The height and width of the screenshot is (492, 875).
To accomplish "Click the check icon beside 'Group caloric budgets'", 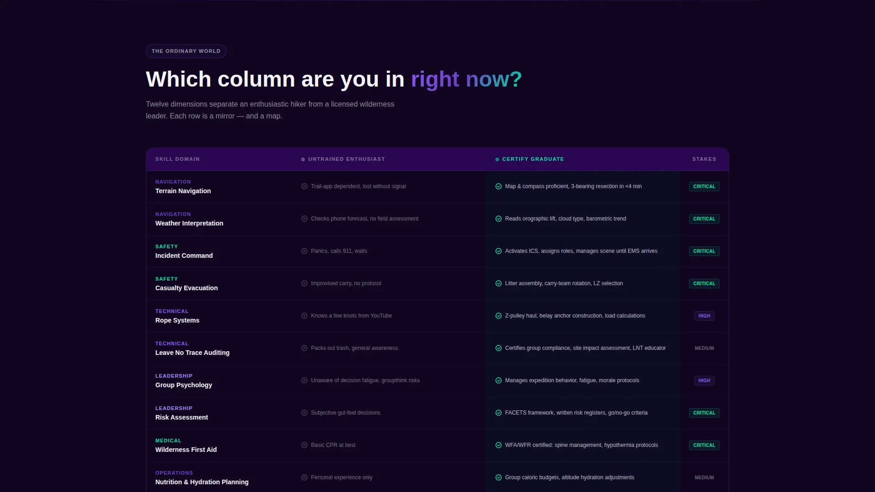I will tap(499, 477).
